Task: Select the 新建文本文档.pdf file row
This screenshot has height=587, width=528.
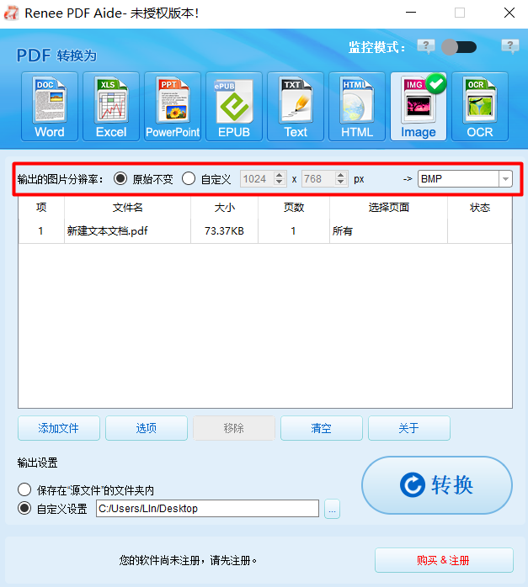Action: (x=265, y=231)
